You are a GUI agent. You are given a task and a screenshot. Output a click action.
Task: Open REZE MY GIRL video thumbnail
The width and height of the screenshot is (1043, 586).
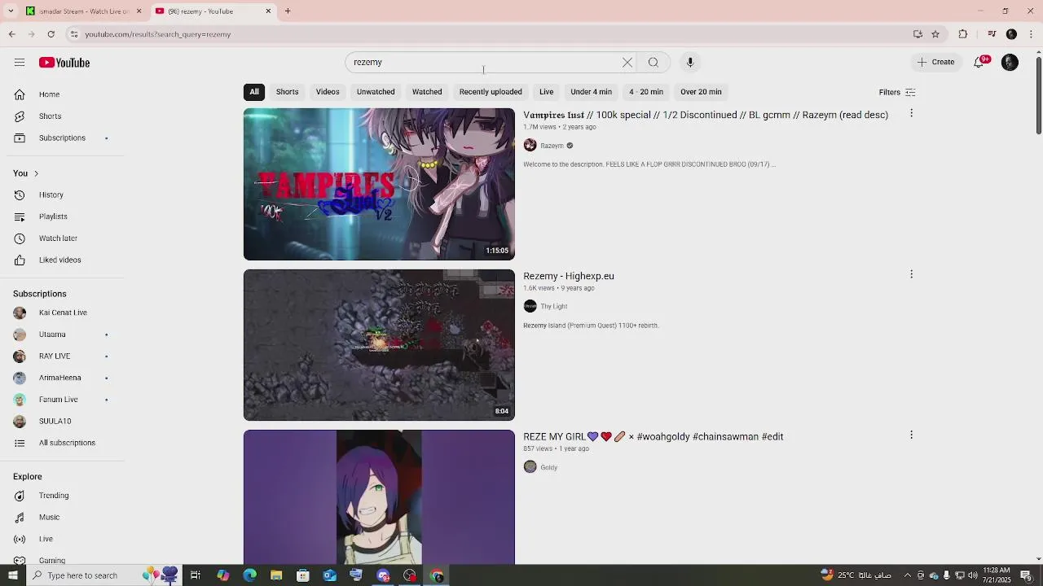[379, 497]
